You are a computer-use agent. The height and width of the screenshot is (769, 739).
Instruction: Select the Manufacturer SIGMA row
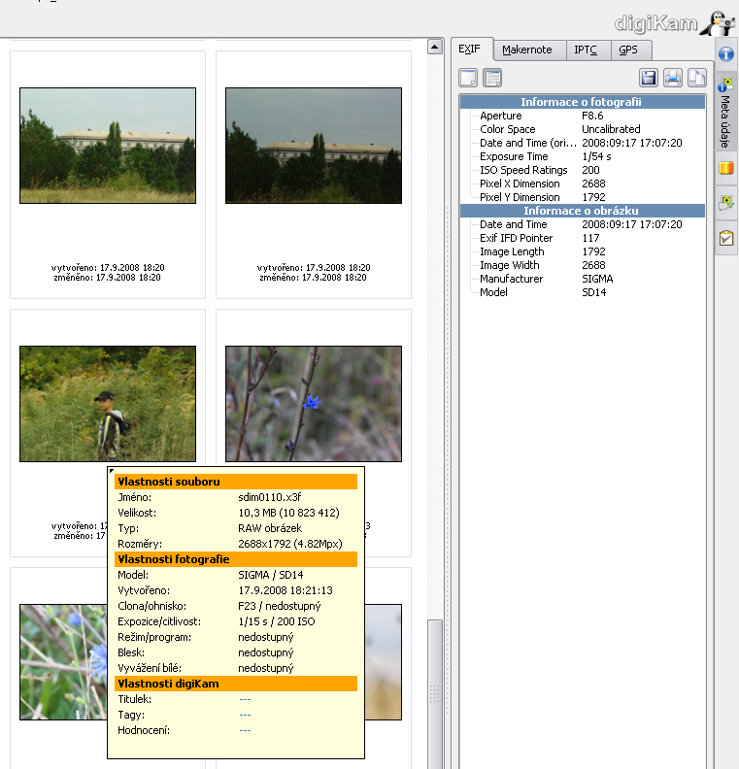tap(582, 279)
